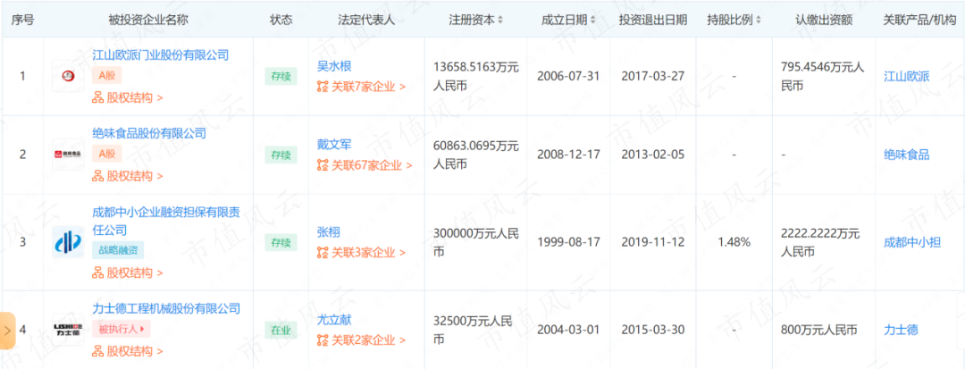The height and width of the screenshot is (369, 965).
Task: Click 力士德 LISHIDE company logo
Action: (68, 330)
